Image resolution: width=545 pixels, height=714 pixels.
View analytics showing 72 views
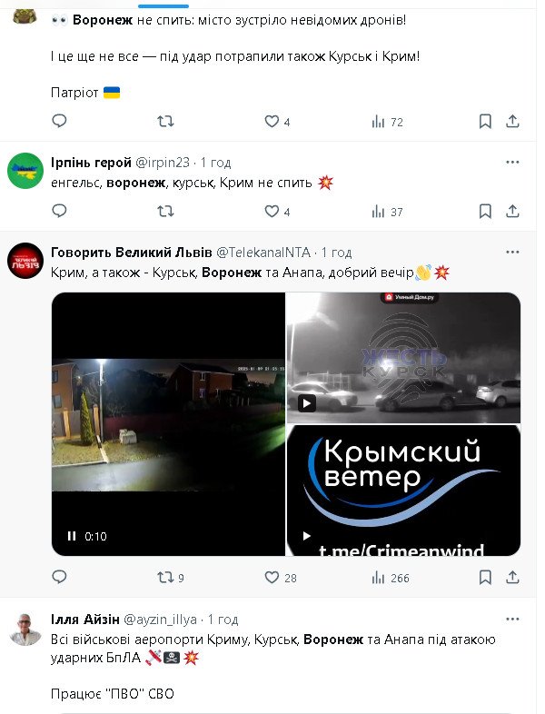pyautogui.click(x=387, y=122)
